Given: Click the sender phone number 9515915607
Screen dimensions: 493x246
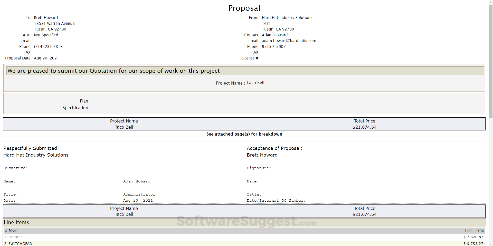Looking at the screenshot, I should (274, 47).
